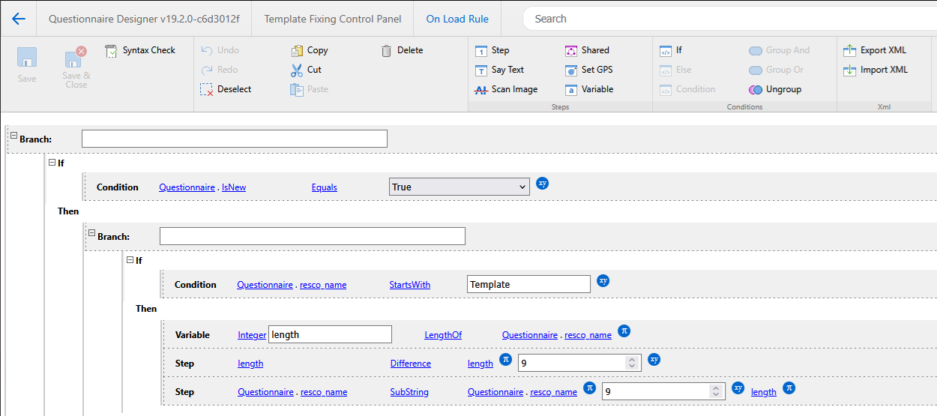Click pi icon on Variable row

click(624, 331)
